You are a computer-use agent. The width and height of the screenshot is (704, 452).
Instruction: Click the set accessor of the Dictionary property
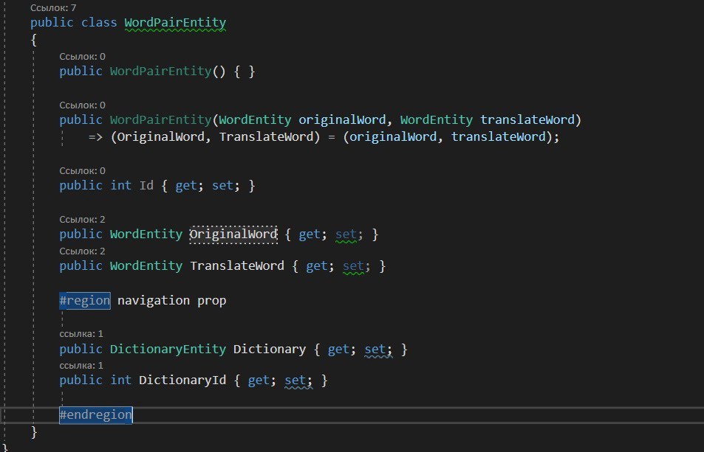pyautogui.click(x=375, y=350)
